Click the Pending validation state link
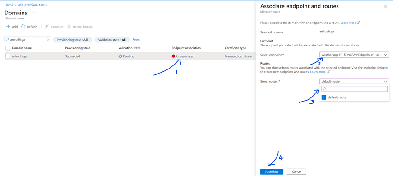This screenshot has width=393, height=176. (x=128, y=56)
